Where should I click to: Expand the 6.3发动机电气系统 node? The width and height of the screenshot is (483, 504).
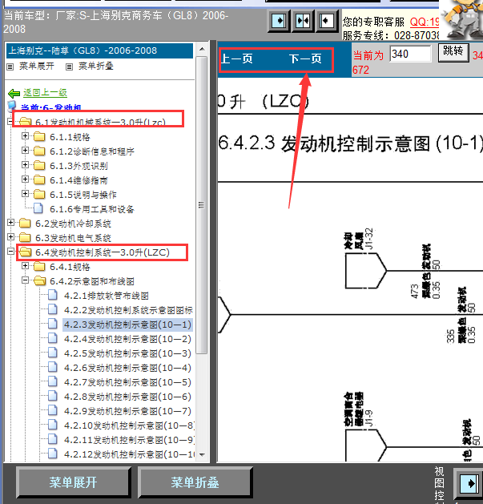click(x=10, y=237)
